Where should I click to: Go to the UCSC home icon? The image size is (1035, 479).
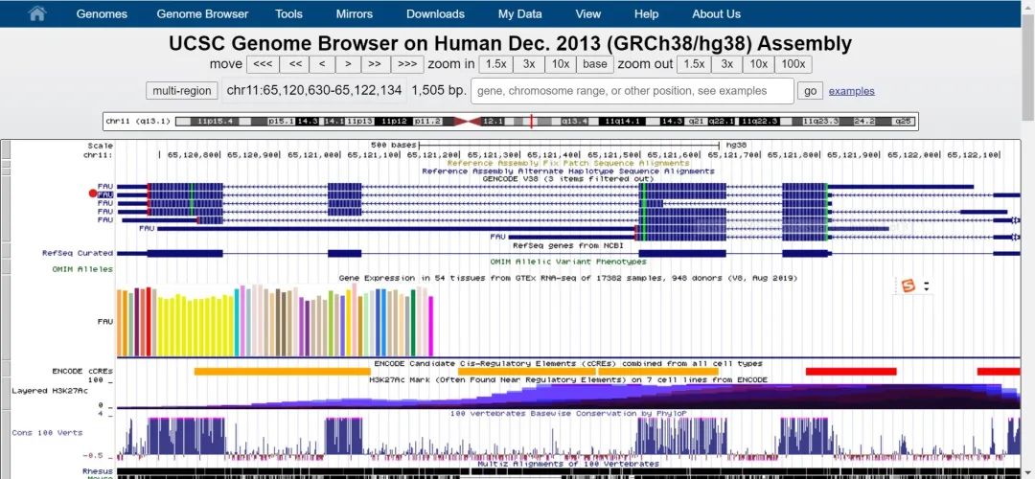[37, 13]
